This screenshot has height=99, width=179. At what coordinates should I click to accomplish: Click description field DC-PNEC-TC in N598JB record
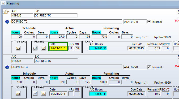tap(67, 21)
